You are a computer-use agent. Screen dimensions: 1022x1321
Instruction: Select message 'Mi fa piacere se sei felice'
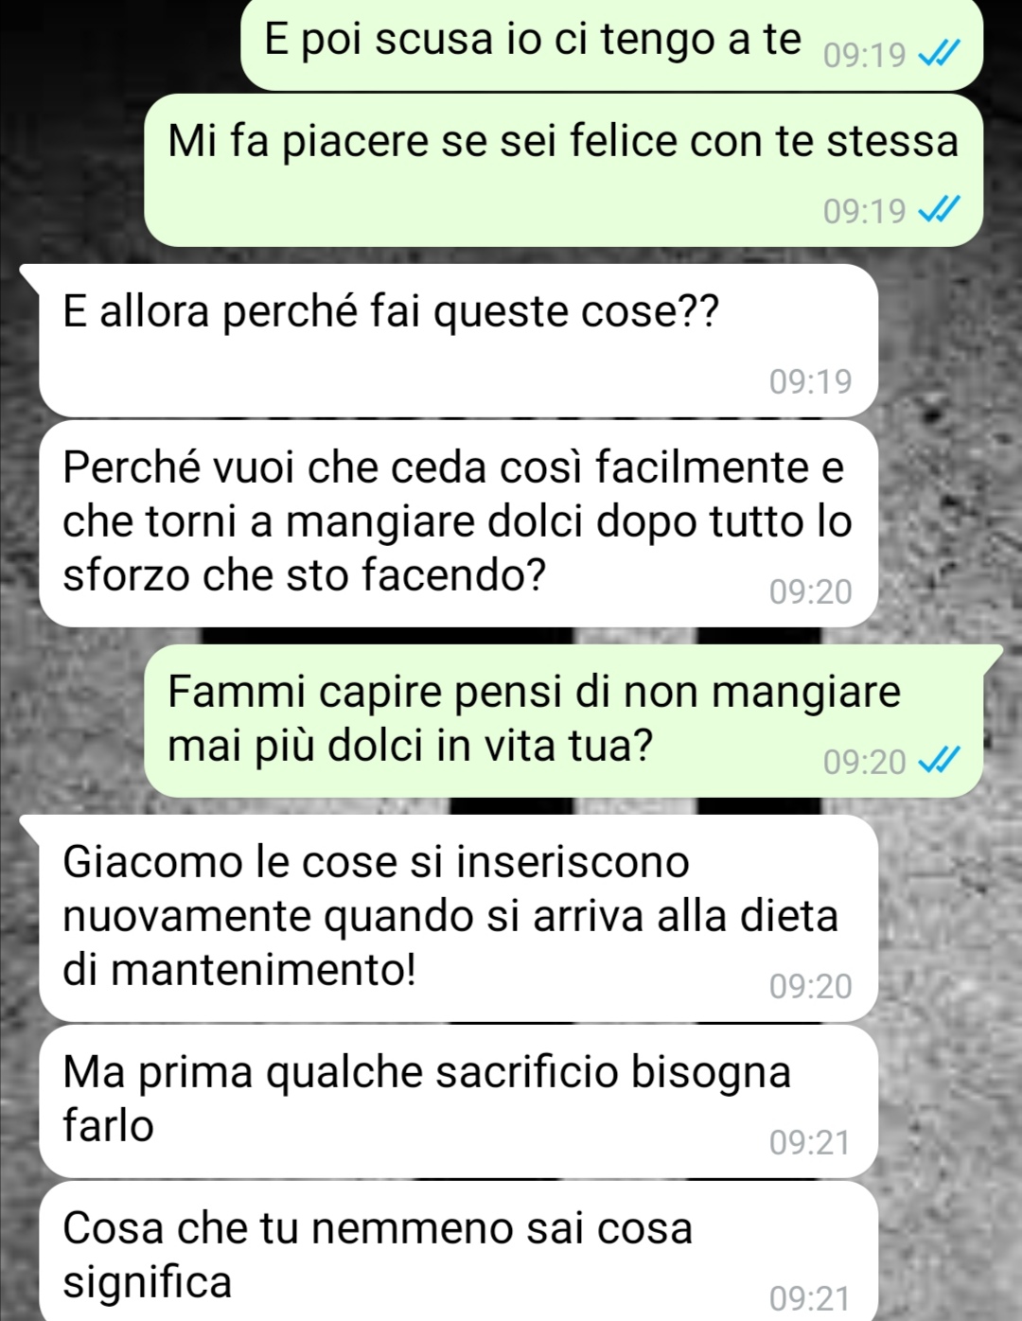(563, 170)
